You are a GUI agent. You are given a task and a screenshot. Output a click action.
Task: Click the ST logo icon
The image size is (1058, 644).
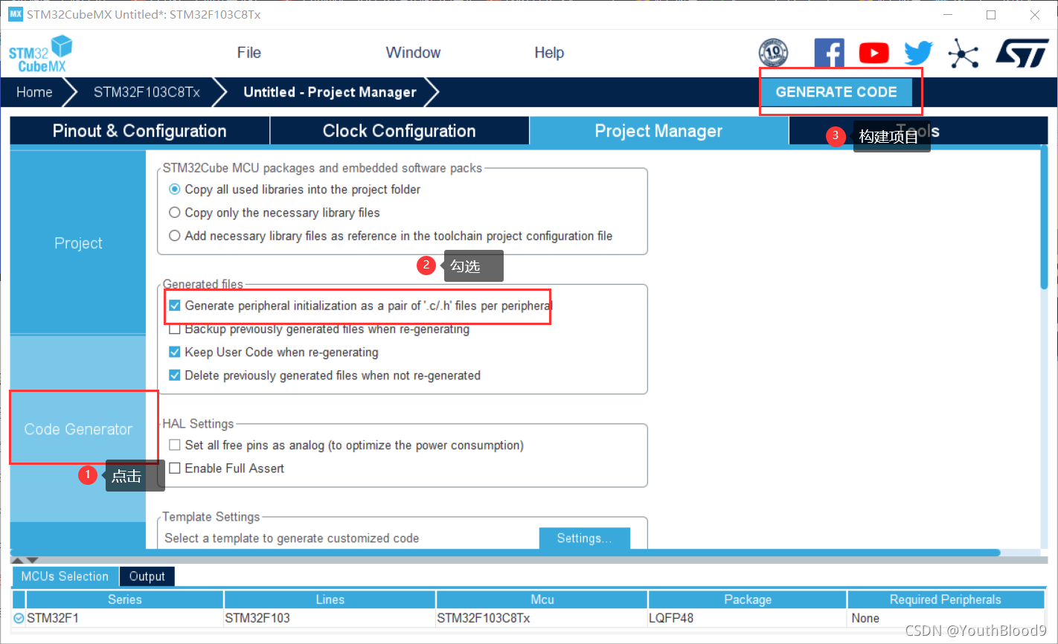(1022, 54)
